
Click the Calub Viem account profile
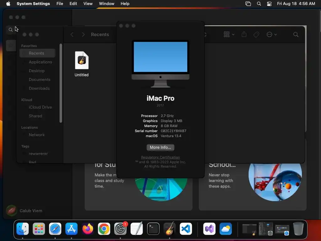click(x=24, y=211)
